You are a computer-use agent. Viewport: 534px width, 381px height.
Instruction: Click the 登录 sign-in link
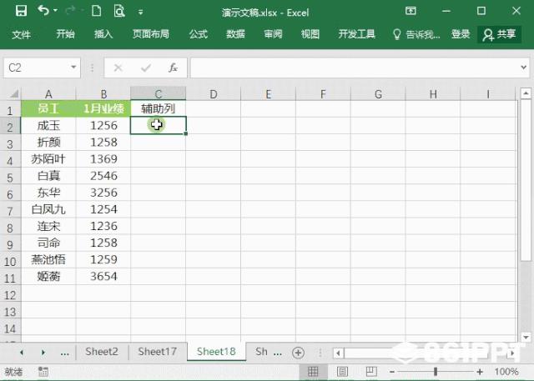(461, 34)
